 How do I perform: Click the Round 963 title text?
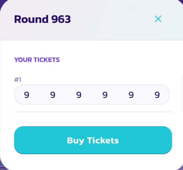pyautogui.click(x=42, y=19)
